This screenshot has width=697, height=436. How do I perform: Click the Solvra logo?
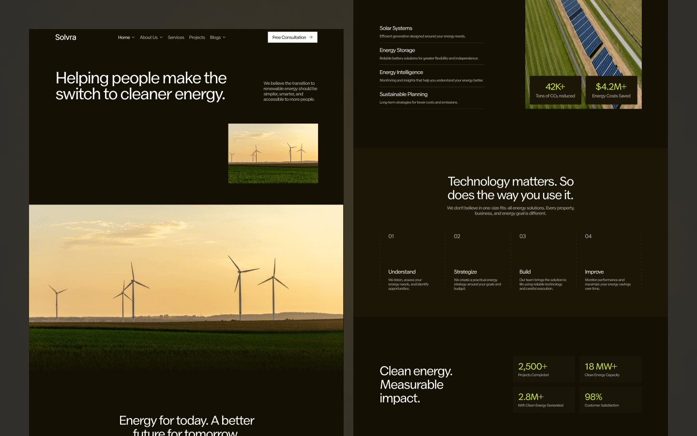coord(65,37)
